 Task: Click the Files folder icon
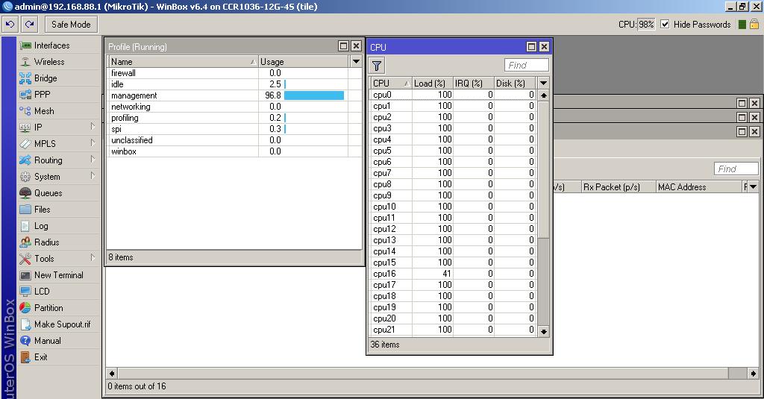[x=25, y=210]
